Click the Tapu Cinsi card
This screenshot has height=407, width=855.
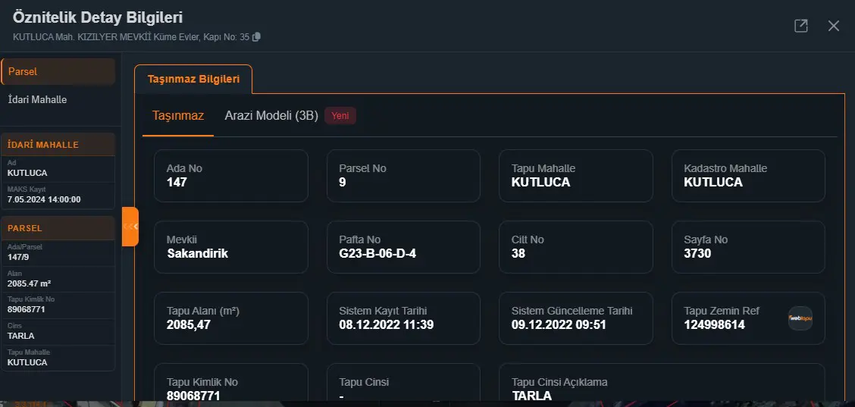coord(403,382)
